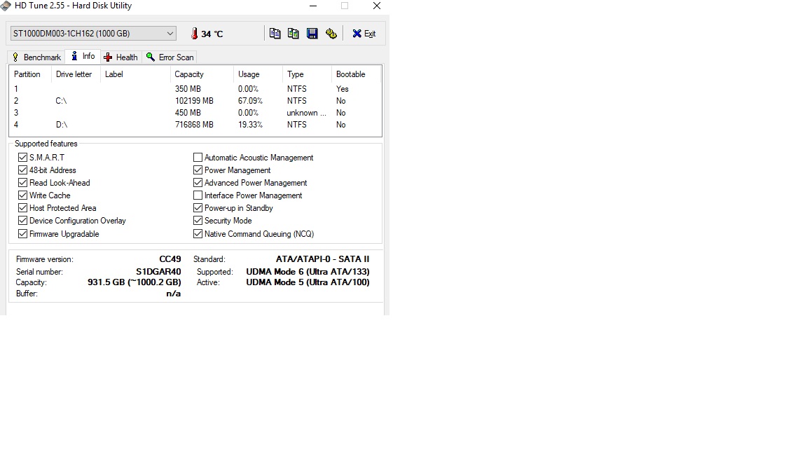
Task: Click the 931.5 GB capacity value
Action: coord(134,282)
